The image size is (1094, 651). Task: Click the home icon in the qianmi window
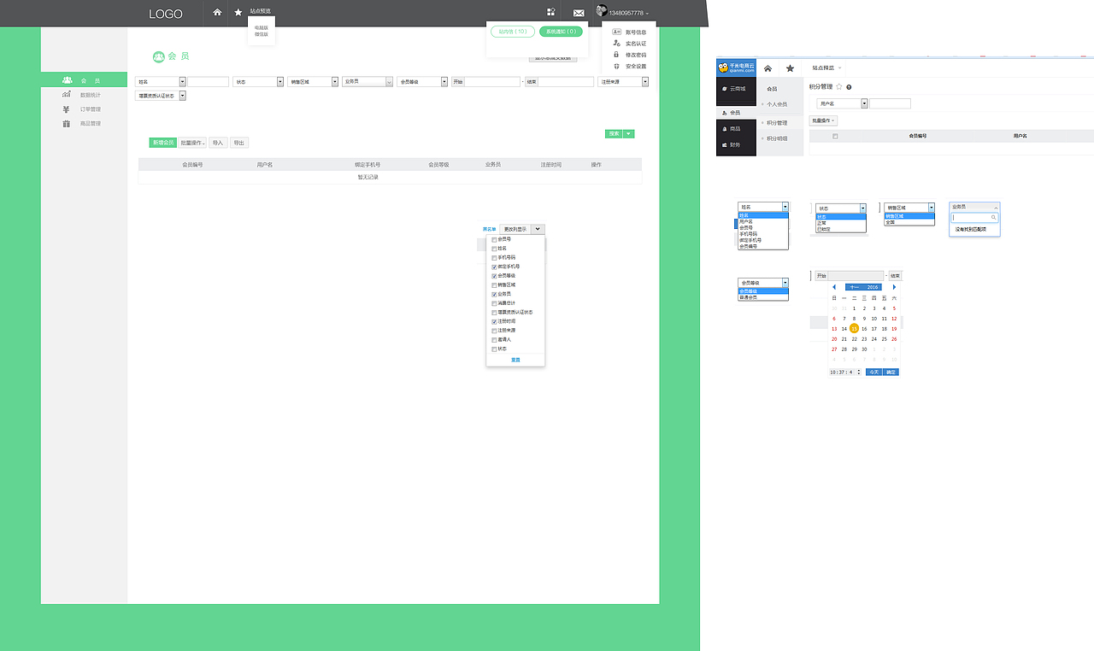tap(768, 68)
